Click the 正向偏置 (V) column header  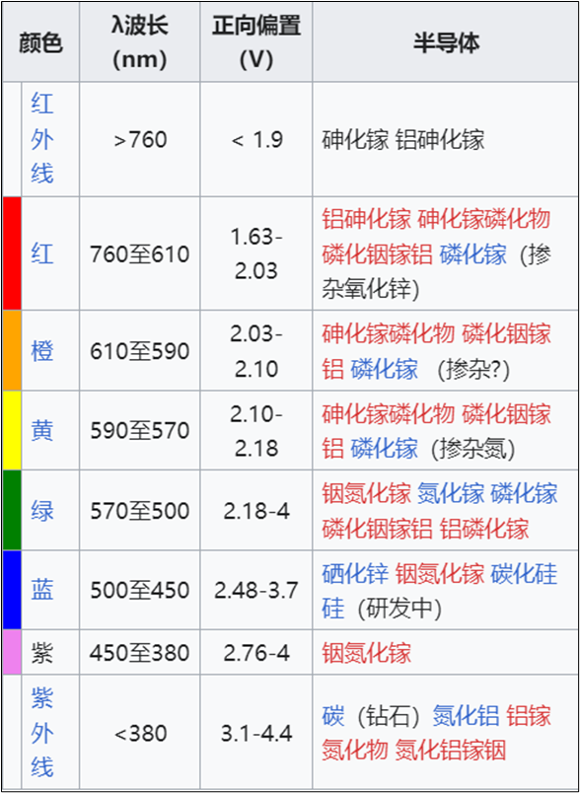(x=256, y=42)
